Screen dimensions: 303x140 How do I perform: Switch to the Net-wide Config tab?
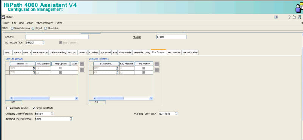[142, 52]
